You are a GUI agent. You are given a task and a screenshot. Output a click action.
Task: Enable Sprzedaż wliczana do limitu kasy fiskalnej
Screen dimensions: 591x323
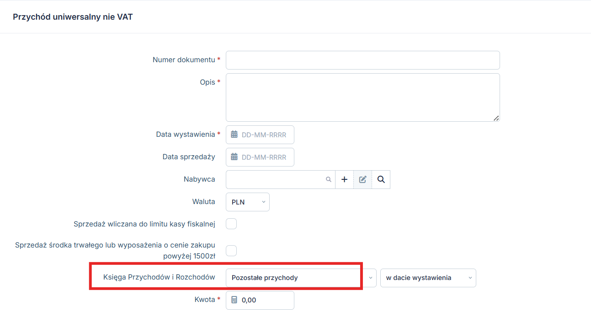231,224
